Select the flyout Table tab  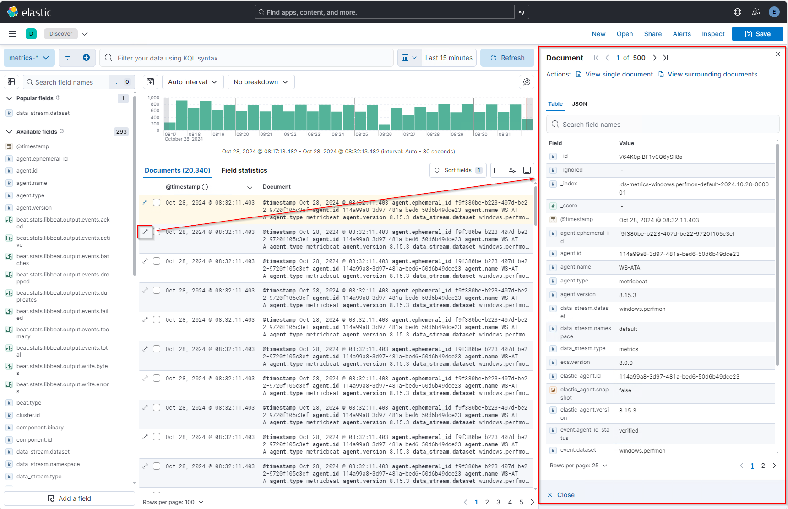(555, 104)
